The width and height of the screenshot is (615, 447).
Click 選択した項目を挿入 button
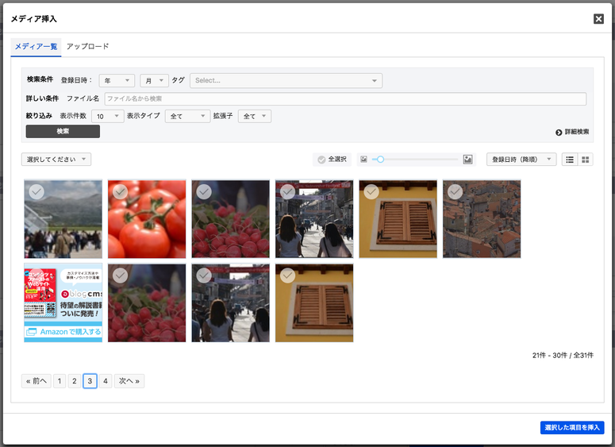[572, 428]
